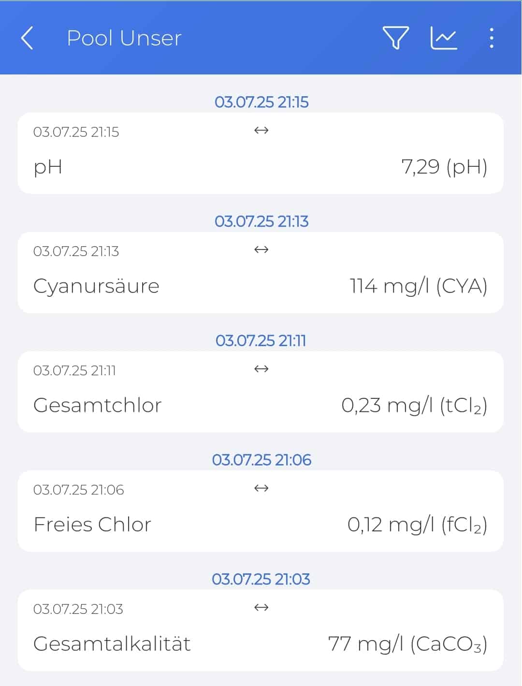Tap the arrow icon on Gesamtalkalität card
The height and width of the screenshot is (686, 522).
point(261,608)
